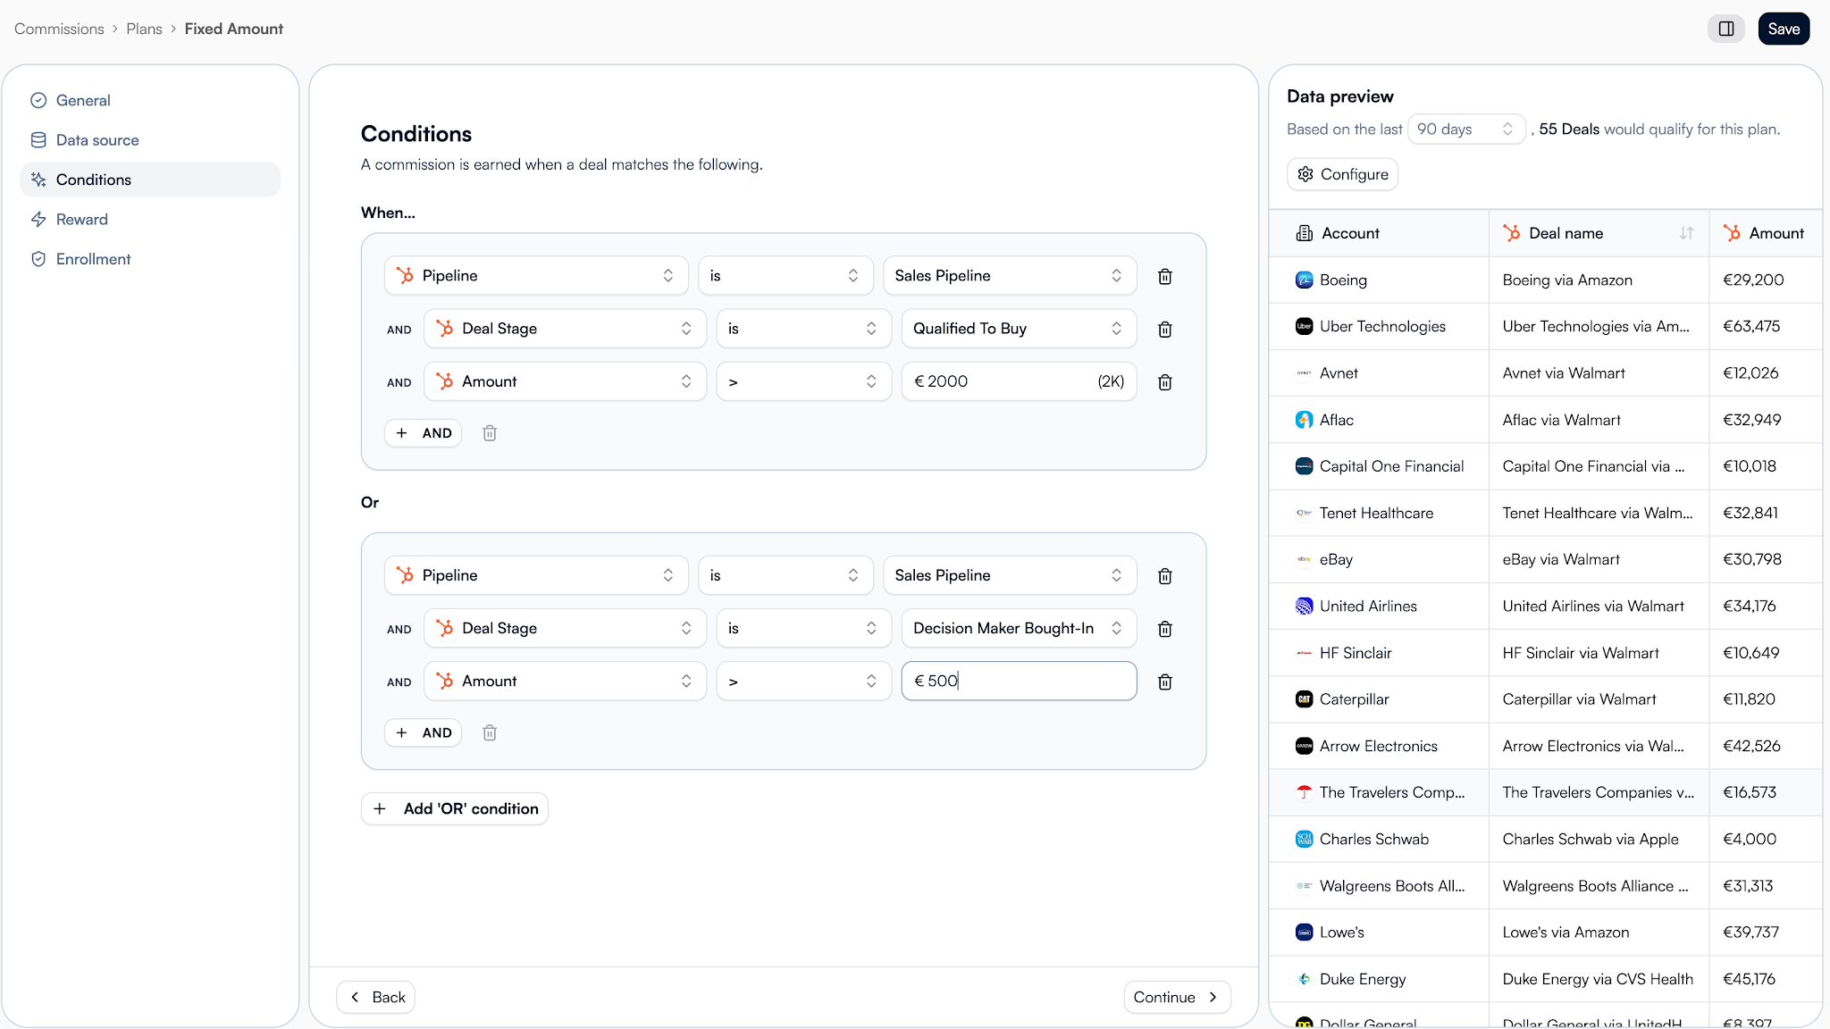Open second group Pipeline 'is' operator dropdown
Image resolution: width=1830 pixels, height=1029 pixels.
point(785,576)
